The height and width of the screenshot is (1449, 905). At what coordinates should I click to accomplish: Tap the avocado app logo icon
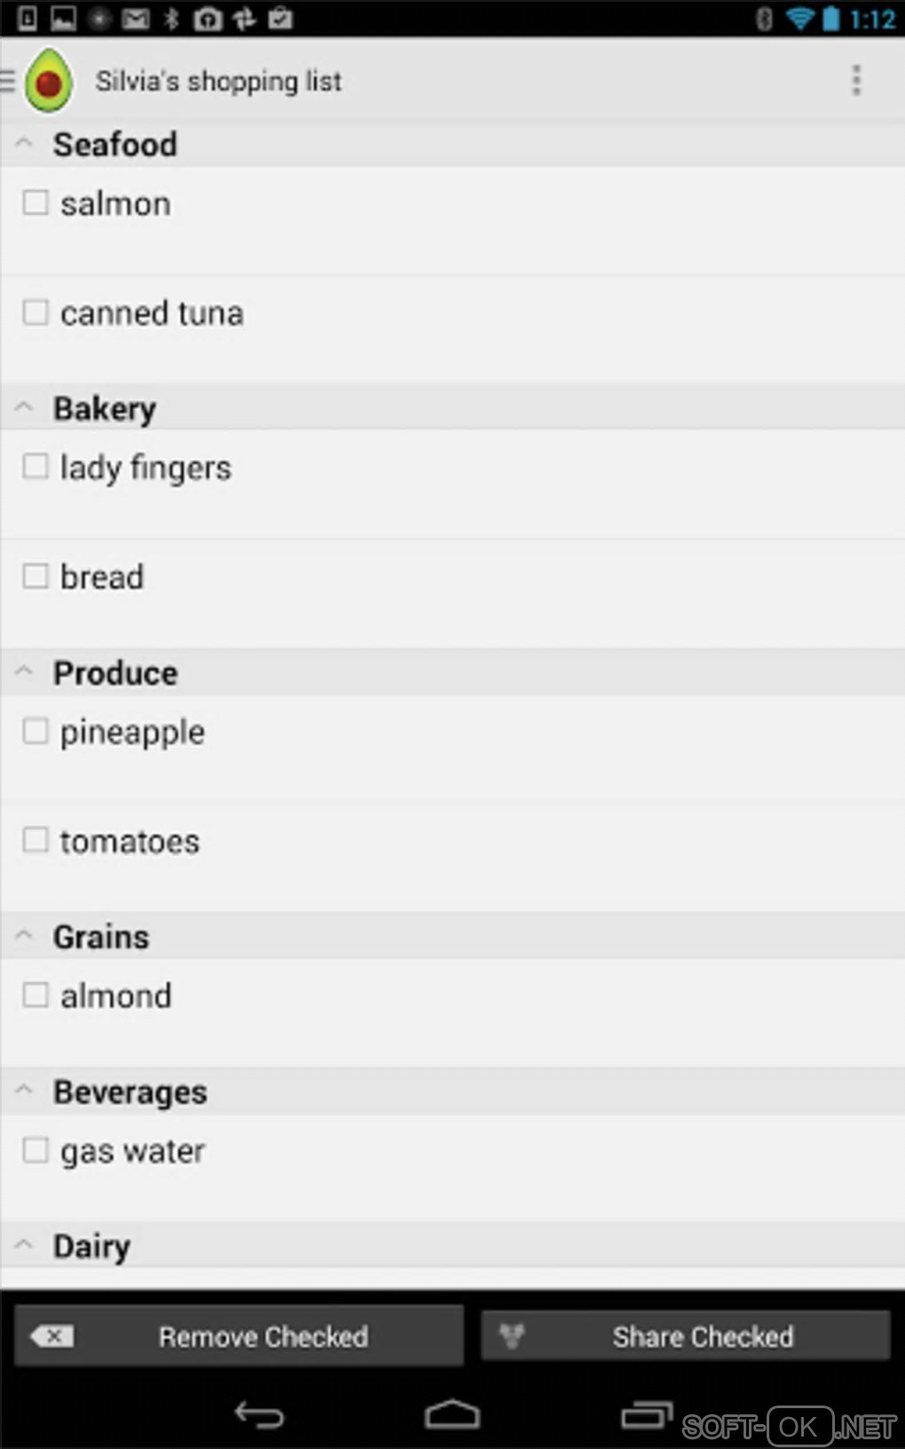(49, 82)
